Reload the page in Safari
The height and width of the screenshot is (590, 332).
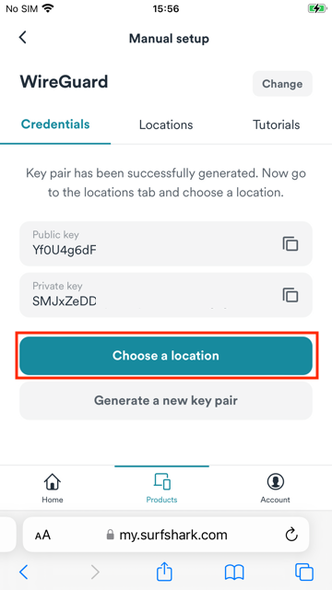(291, 535)
